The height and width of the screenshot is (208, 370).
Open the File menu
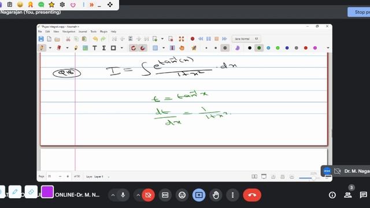point(40,31)
